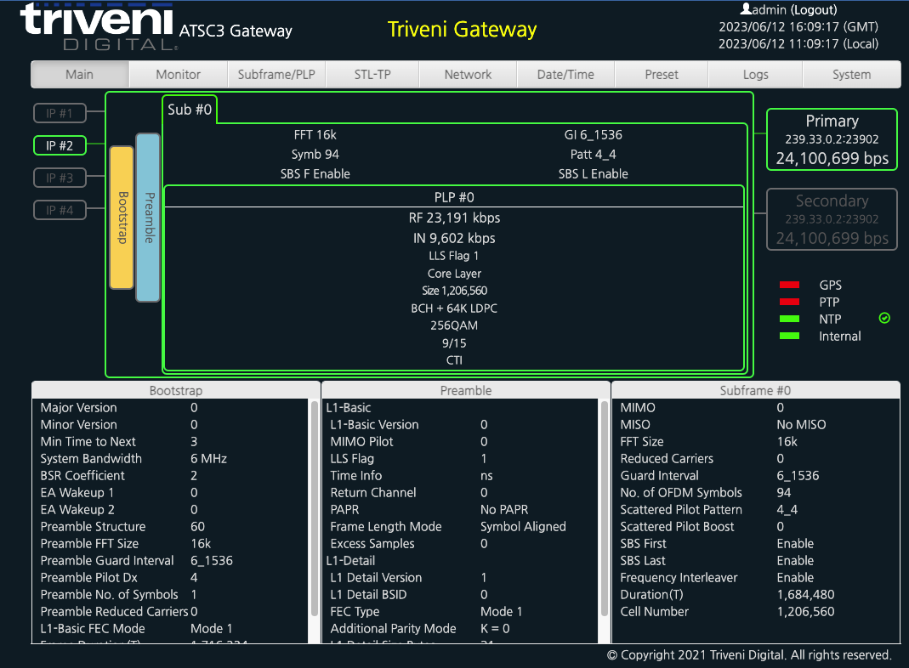Click the BCH + 64K LDPC text

coord(454,309)
